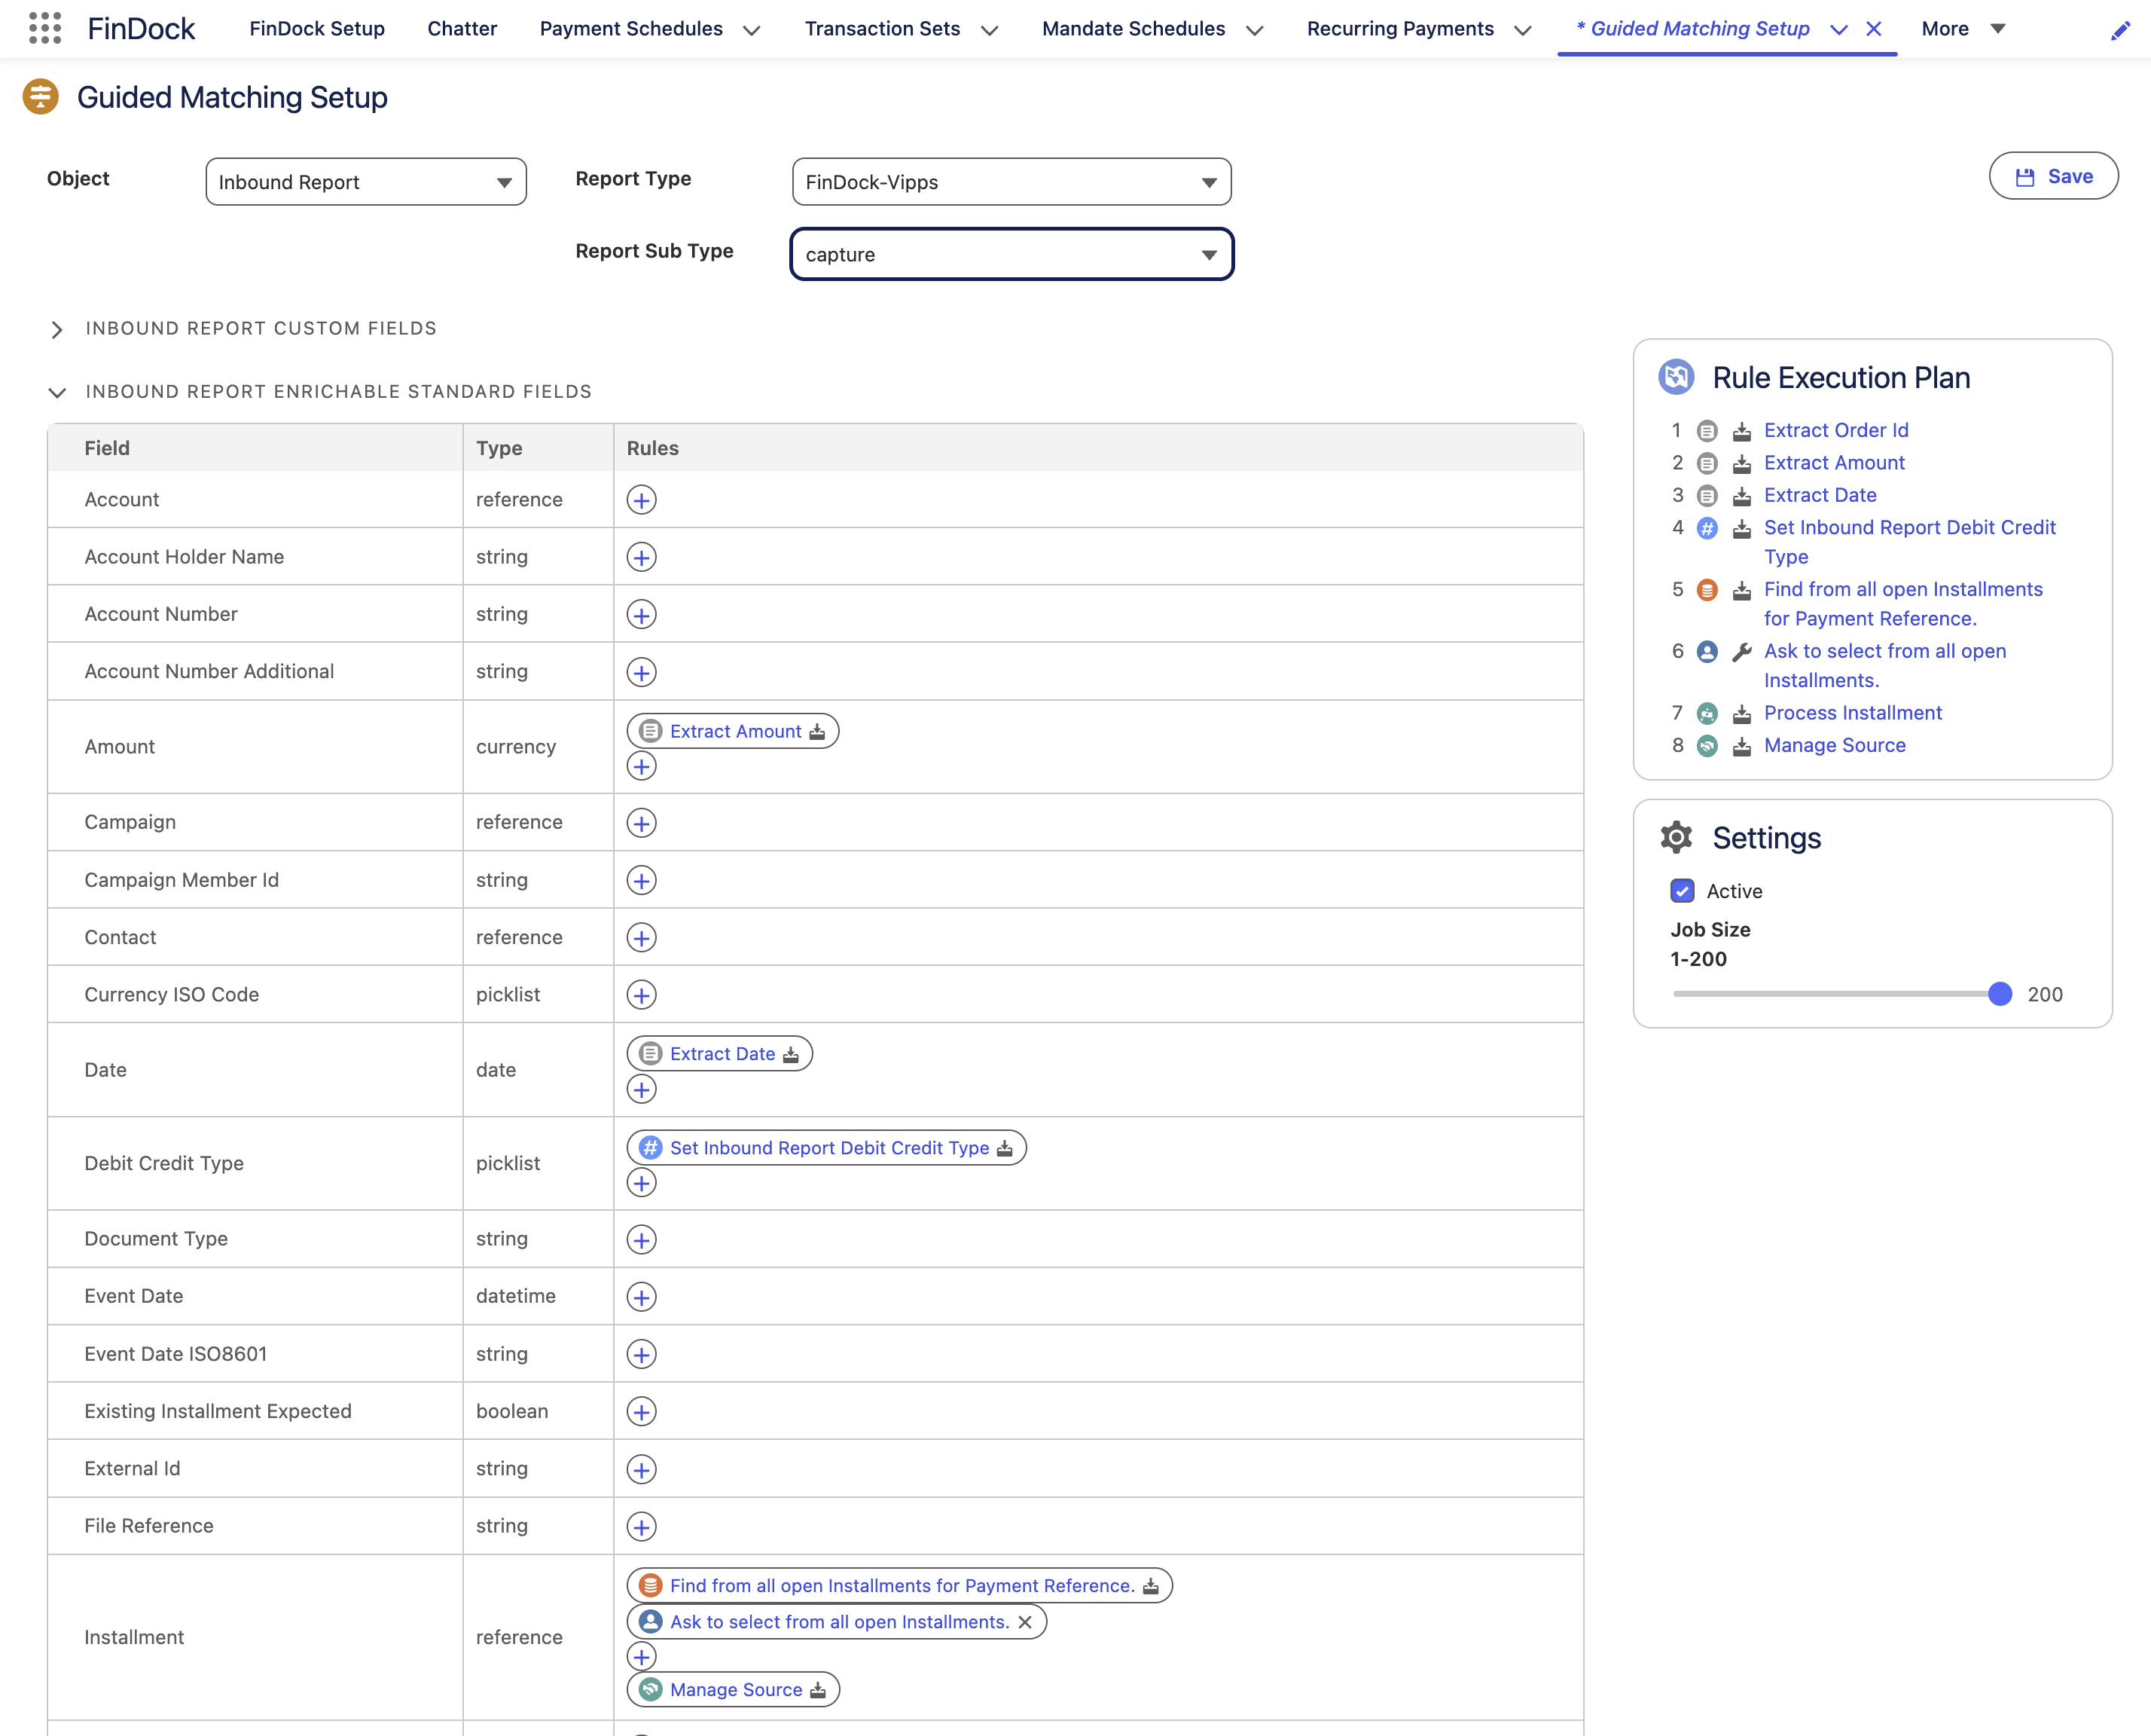Click plus icon in Event Date row
The width and height of the screenshot is (2151, 1736).
(642, 1297)
